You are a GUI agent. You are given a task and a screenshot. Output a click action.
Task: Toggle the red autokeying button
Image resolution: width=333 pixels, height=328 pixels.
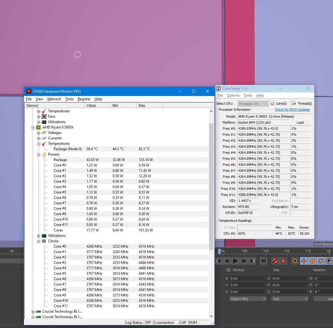(x=283, y=261)
